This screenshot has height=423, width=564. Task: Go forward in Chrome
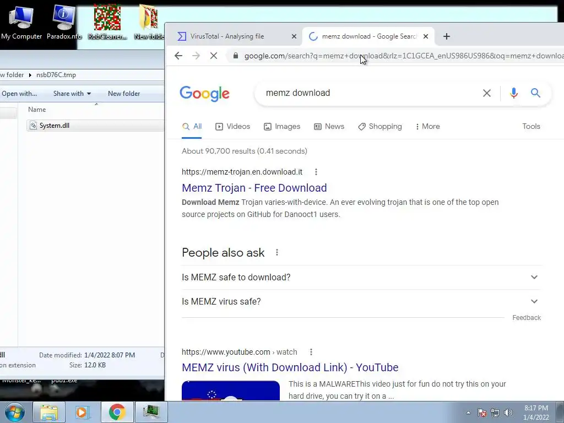[x=196, y=56]
